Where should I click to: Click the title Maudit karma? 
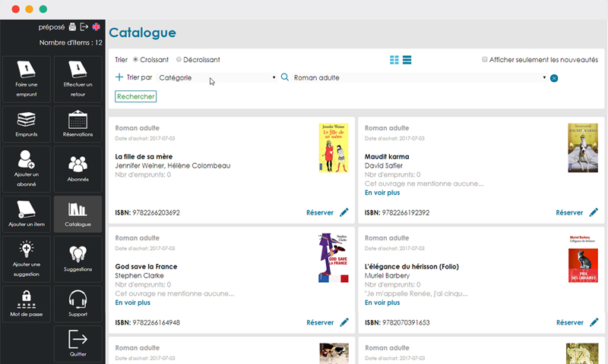click(x=387, y=157)
